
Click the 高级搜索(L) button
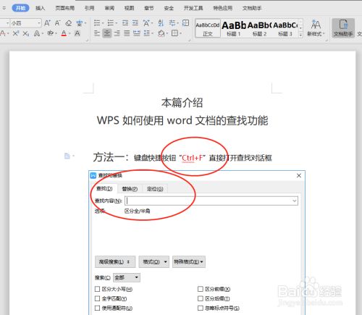pos(115,262)
